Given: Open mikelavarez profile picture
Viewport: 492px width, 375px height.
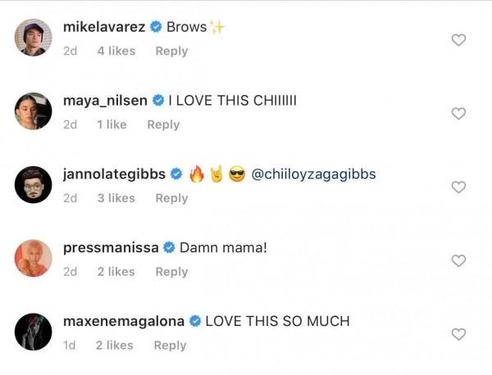Looking at the screenshot, I should (34, 38).
